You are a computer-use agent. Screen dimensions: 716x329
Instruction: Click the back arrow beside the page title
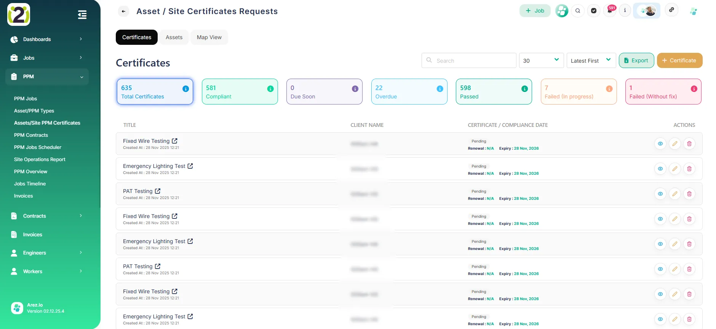(x=123, y=11)
